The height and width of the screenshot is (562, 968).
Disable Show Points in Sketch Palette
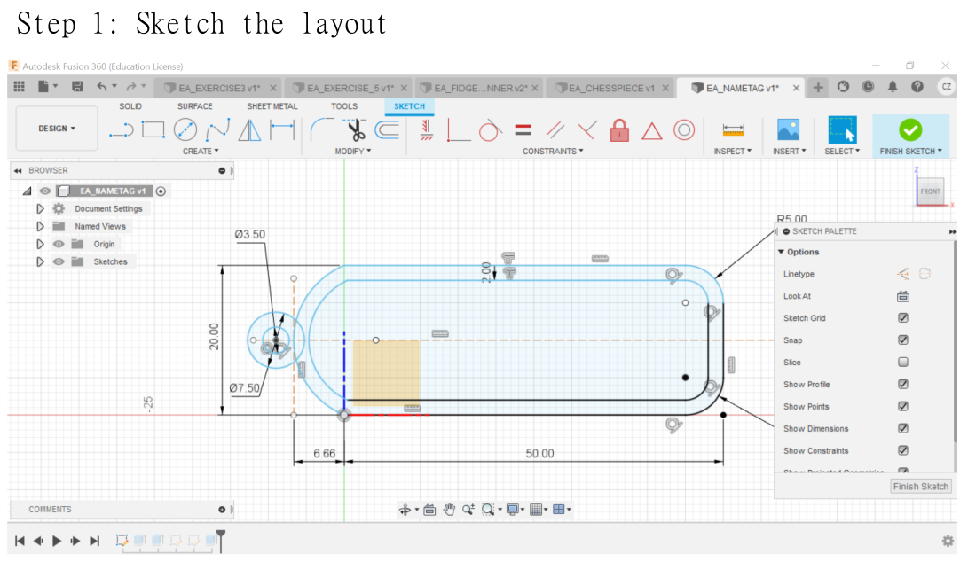pyautogui.click(x=903, y=406)
